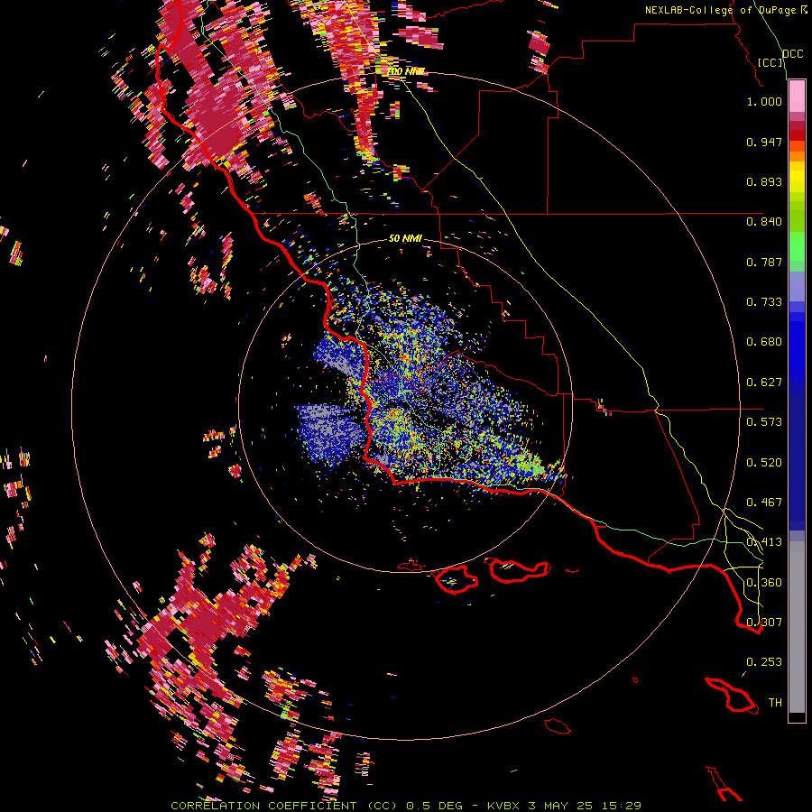Click the 0.893 scale value
Image resolution: width=812 pixels, height=812 pixels.
click(764, 181)
